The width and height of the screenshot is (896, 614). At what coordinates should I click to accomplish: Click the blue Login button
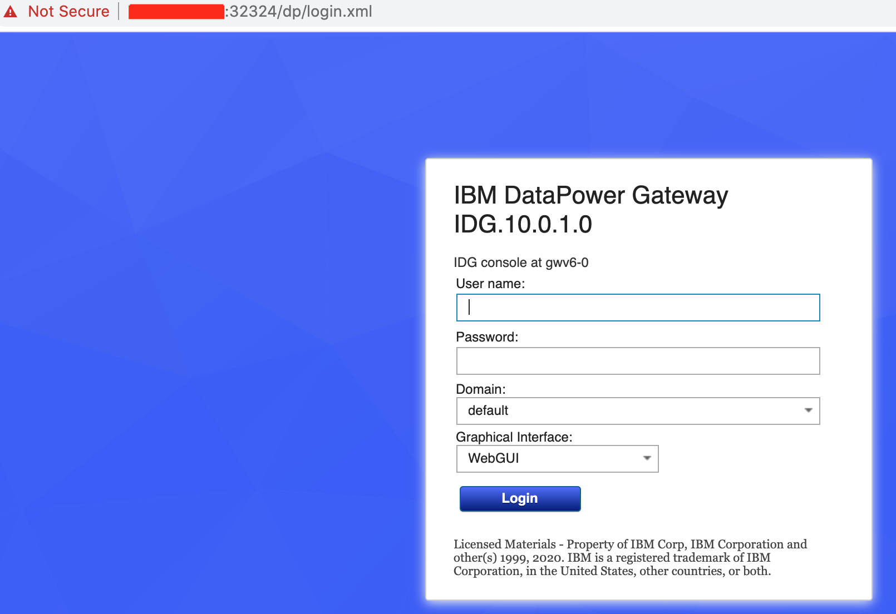(520, 498)
